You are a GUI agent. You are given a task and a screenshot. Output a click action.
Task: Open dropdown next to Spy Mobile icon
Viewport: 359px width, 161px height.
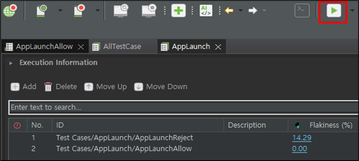(x=60, y=11)
